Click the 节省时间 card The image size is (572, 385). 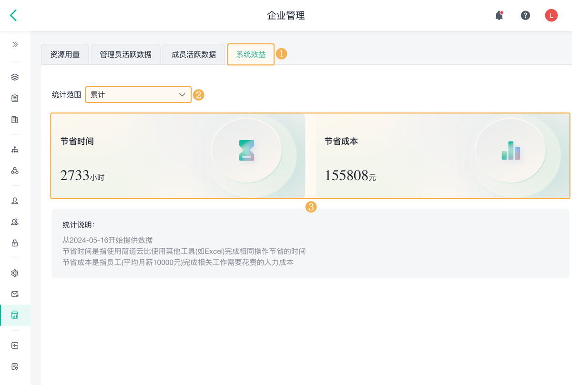(178, 155)
